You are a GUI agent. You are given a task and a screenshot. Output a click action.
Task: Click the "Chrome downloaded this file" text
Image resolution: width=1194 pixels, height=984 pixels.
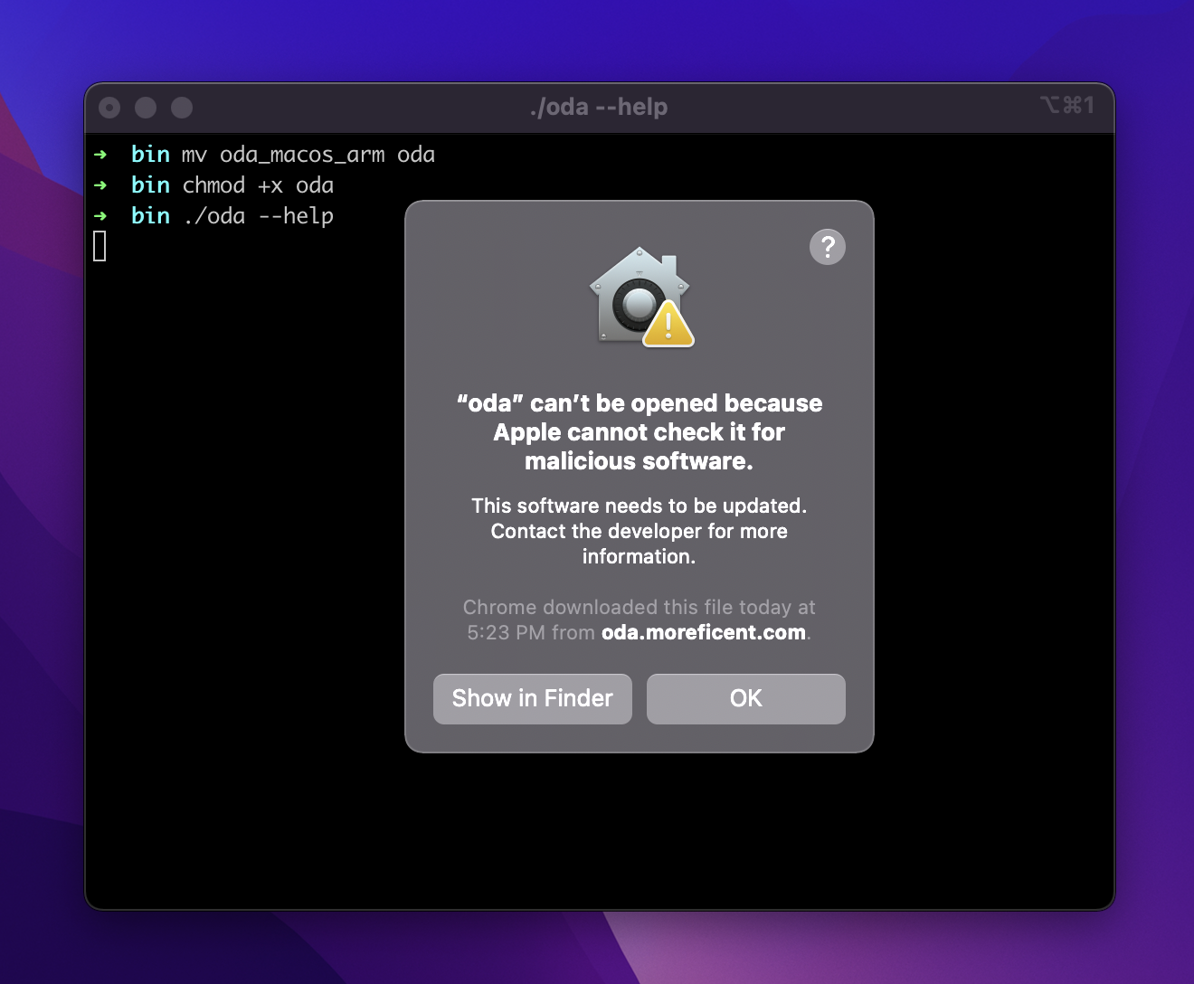tap(639, 607)
